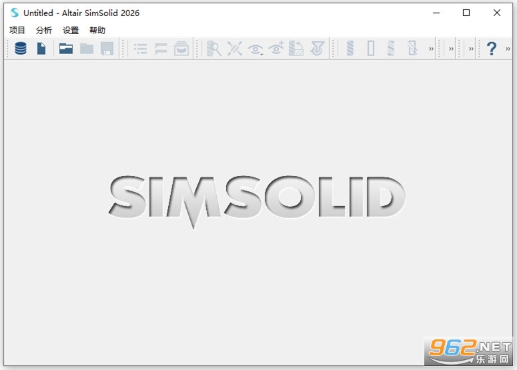
Task: Expand overflow chevron after the bolt icons
Action: coord(431,49)
